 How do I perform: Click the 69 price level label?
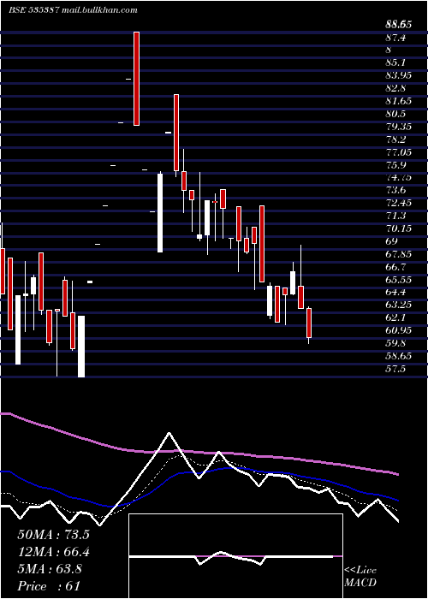click(x=392, y=241)
